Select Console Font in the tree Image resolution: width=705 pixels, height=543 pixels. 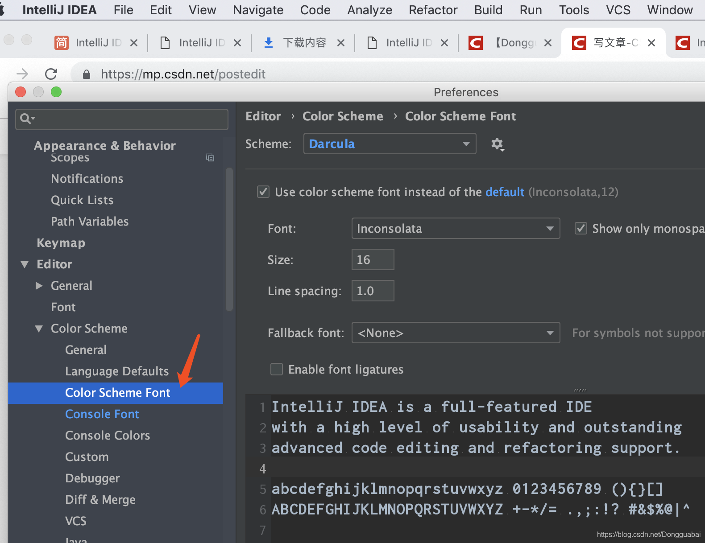102,414
